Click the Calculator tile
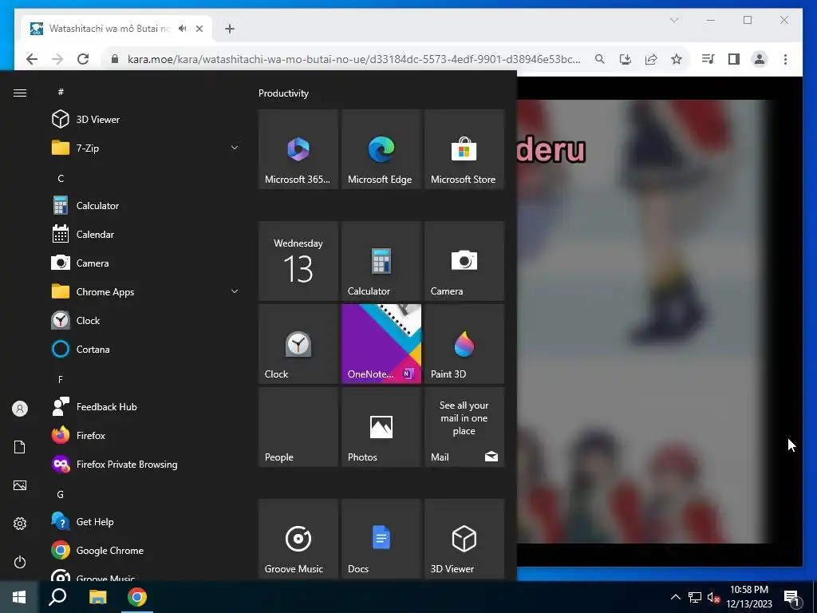The width and height of the screenshot is (817, 613). click(x=381, y=261)
